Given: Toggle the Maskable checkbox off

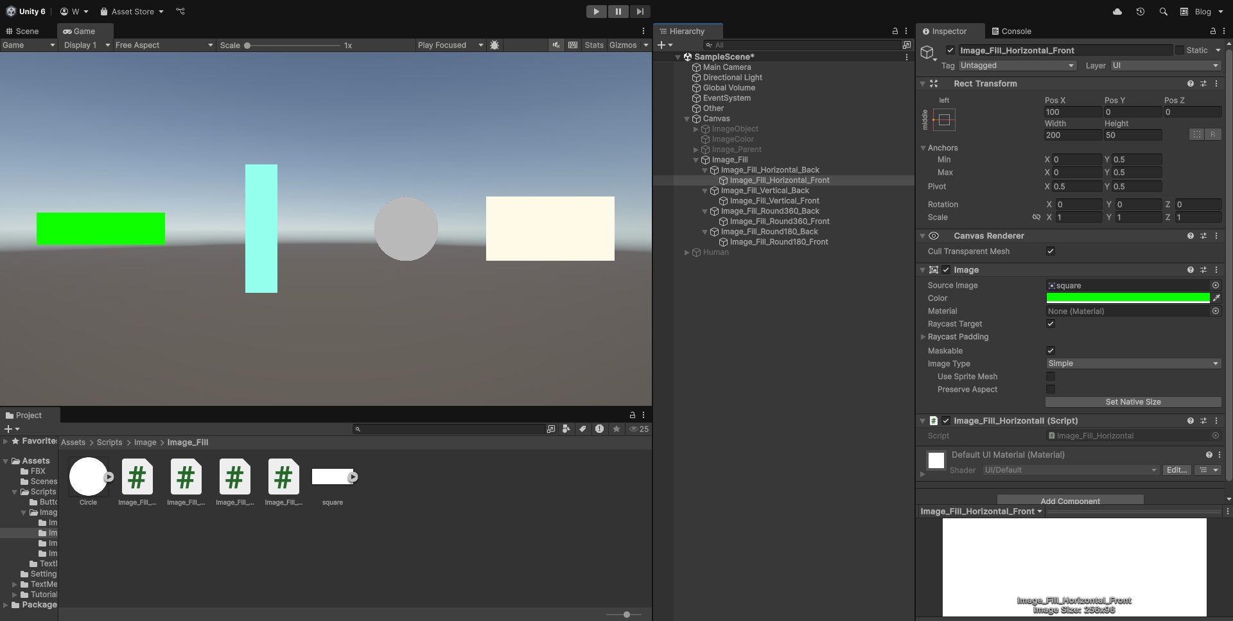Looking at the screenshot, I should point(1051,351).
